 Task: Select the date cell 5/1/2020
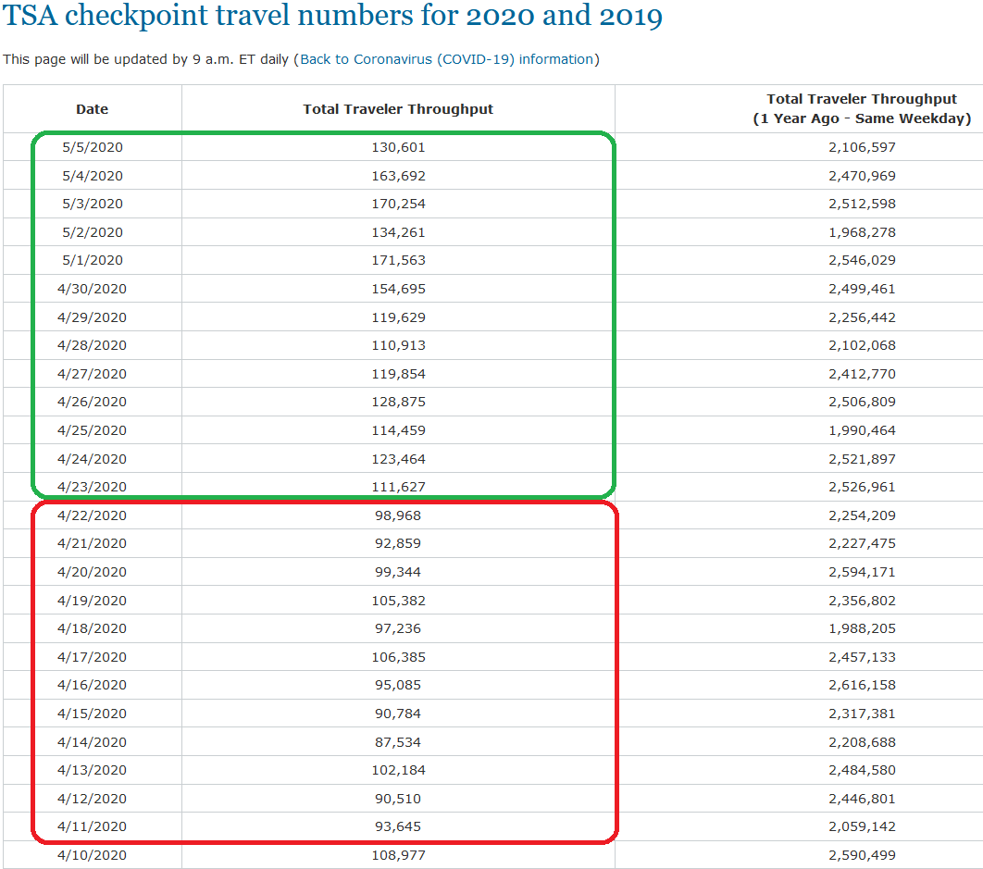point(93,260)
